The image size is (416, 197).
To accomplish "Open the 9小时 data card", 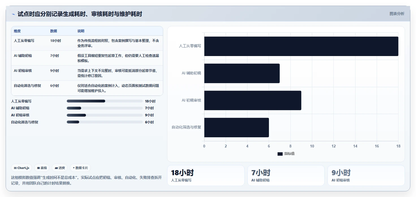I will tap(366, 175).
